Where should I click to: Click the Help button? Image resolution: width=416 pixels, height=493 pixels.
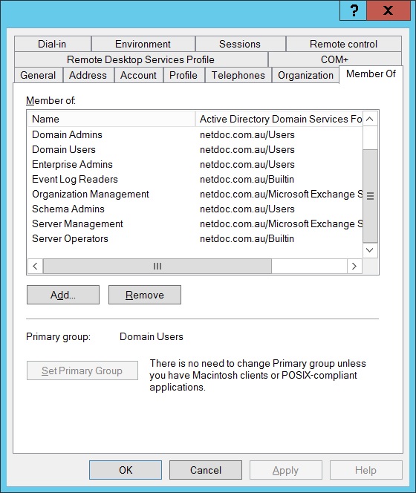click(366, 470)
